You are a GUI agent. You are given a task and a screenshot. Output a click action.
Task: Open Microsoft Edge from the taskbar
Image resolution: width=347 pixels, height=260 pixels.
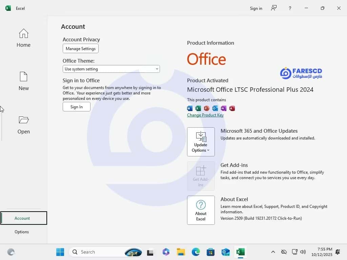196,252
